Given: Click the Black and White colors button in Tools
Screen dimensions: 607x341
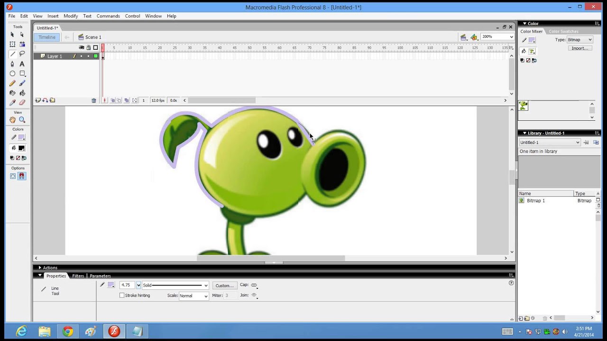Looking at the screenshot, I should pyautogui.click(x=12, y=158).
